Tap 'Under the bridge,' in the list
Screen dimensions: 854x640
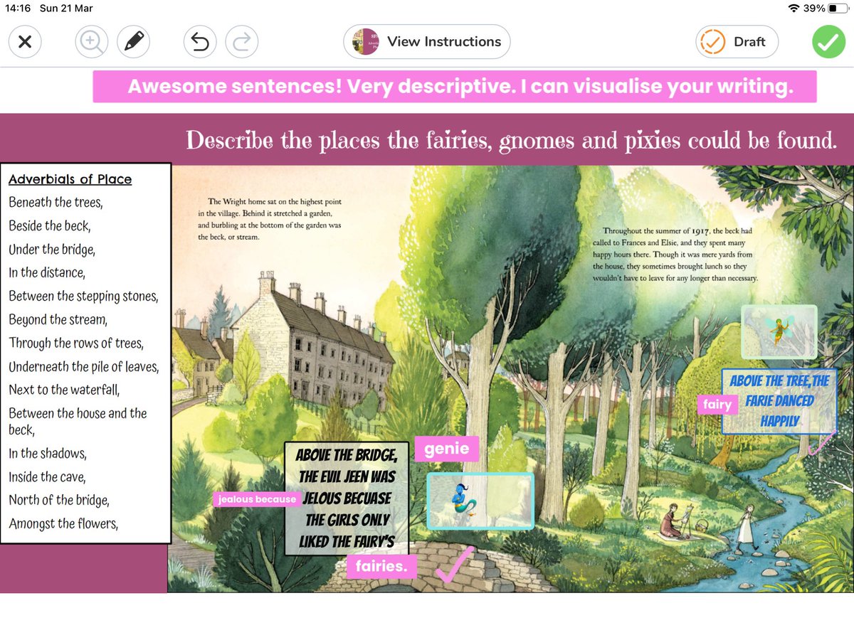[52, 250]
